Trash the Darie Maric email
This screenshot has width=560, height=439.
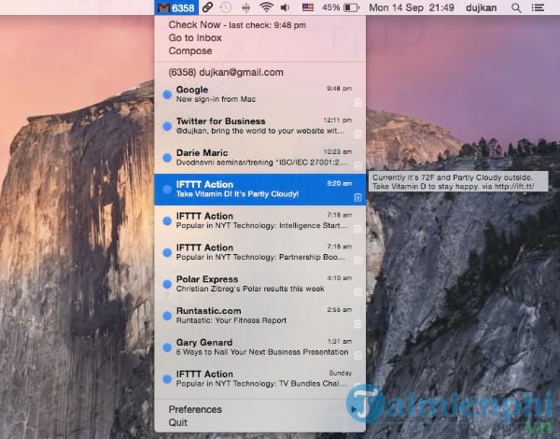point(357,166)
